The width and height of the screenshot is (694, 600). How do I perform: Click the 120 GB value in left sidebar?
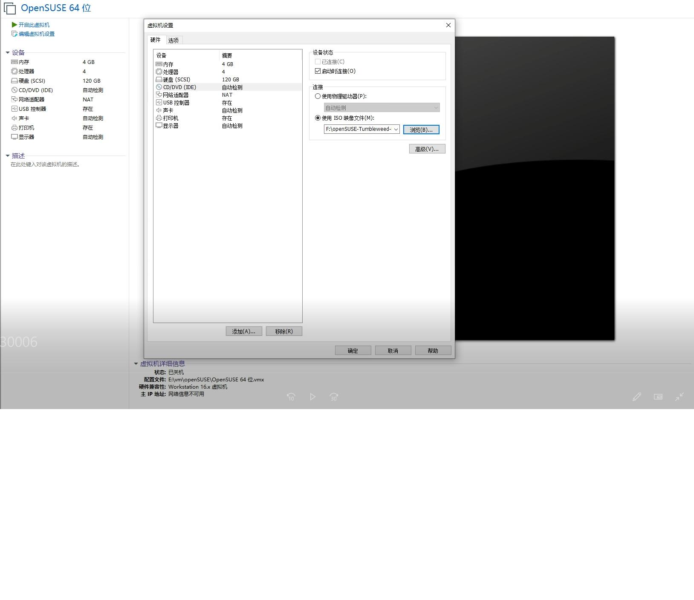(92, 81)
